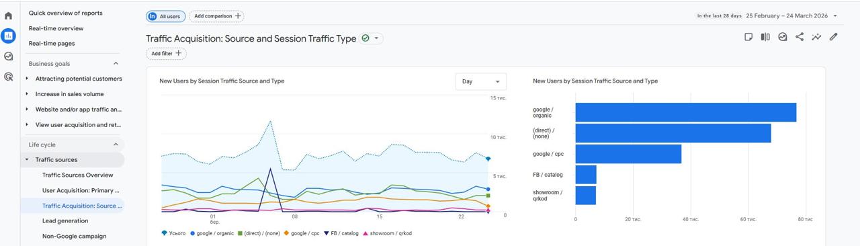Expand View user acquisition and retention
This screenshot has height=246, width=860.
tap(27, 124)
